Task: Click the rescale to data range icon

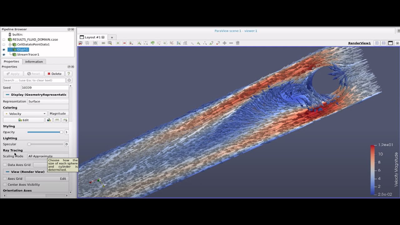Action: point(57,120)
